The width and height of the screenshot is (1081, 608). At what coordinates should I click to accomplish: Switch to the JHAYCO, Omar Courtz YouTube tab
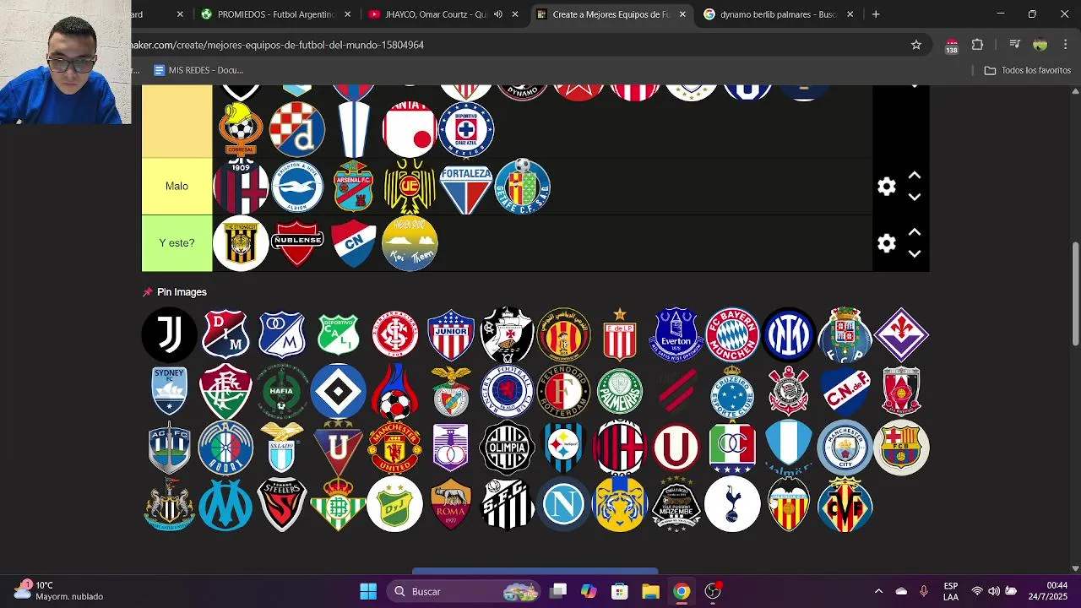pyautogui.click(x=435, y=14)
